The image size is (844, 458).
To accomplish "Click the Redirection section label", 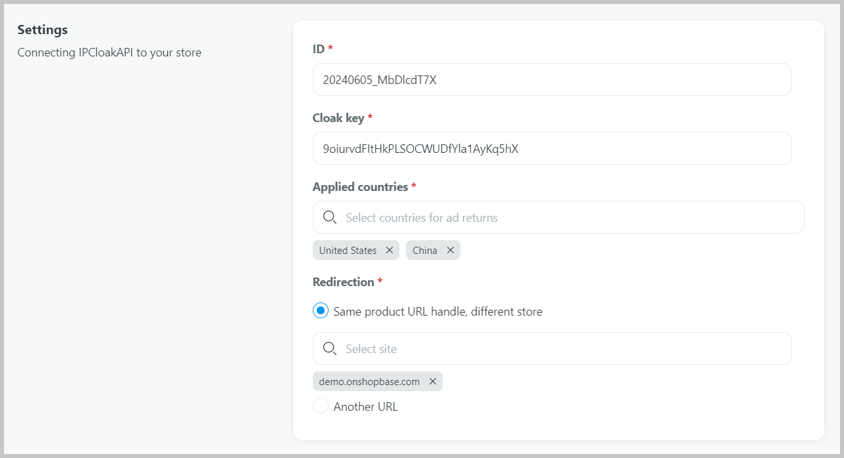I will click(343, 281).
